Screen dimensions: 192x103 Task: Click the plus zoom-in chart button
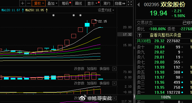click(x=22, y=3)
